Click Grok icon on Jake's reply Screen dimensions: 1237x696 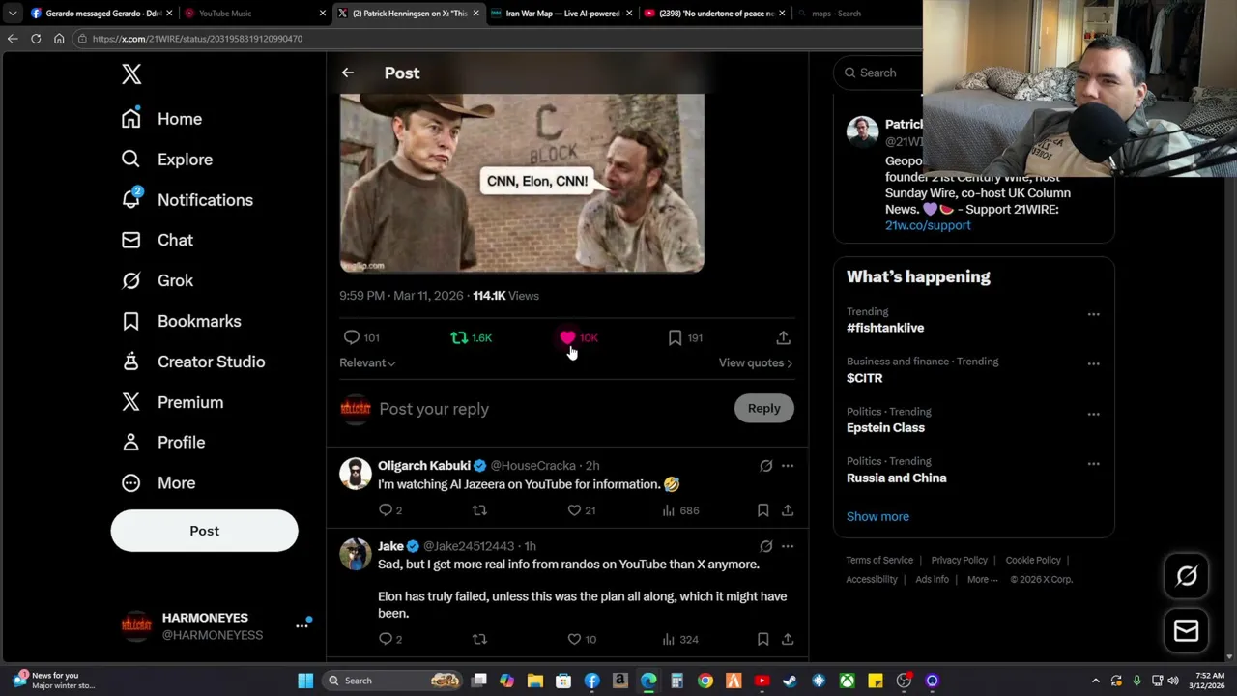coord(765,546)
